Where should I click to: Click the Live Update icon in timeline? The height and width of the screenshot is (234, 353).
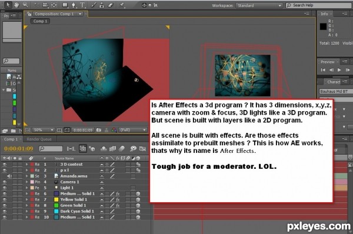(x=83, y=148)
